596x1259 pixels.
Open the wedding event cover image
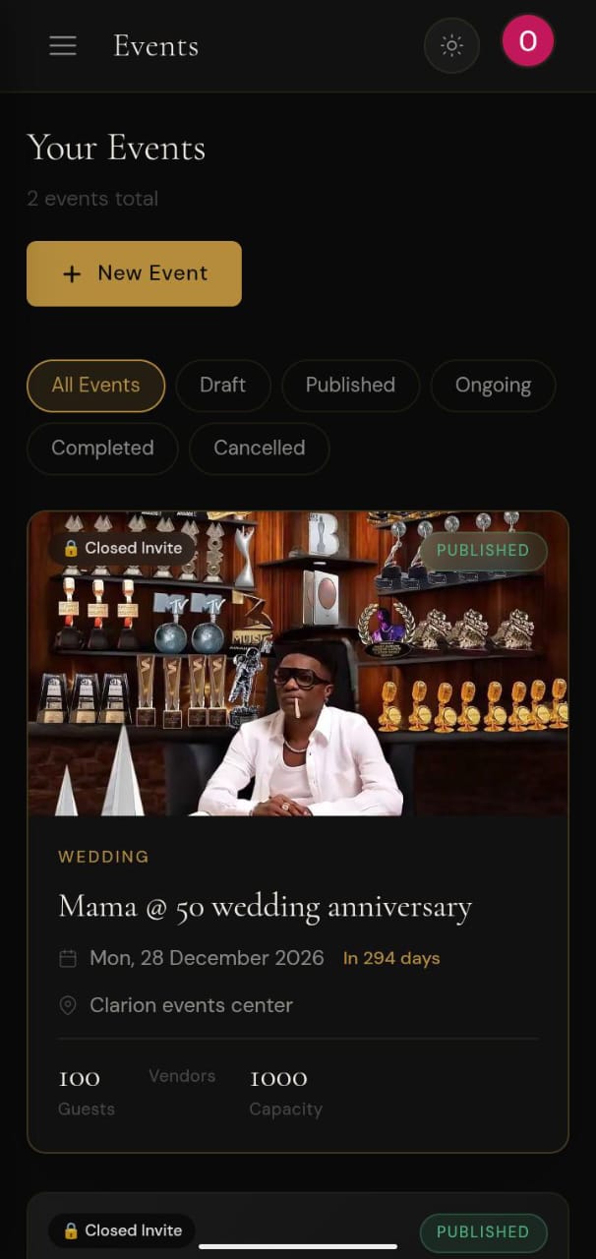298,664
